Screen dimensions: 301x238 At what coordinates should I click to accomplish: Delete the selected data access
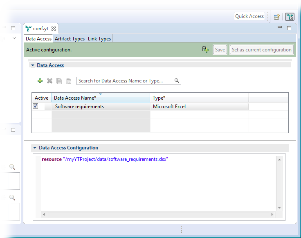pyautogui.click(x=49, y=81)
